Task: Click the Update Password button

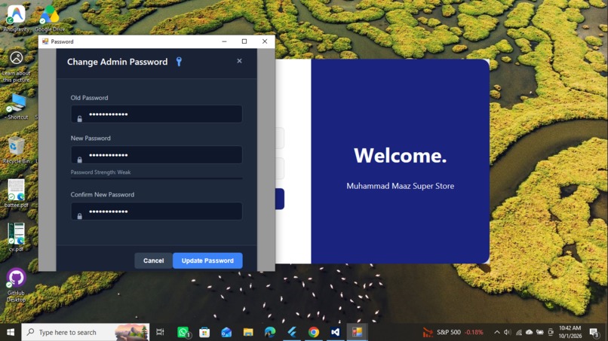Action: click(x=207, y=260)
